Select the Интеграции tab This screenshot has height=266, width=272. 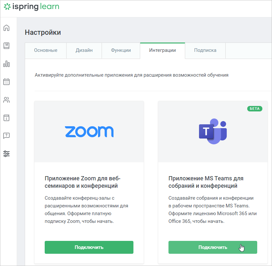click(163, 50)
